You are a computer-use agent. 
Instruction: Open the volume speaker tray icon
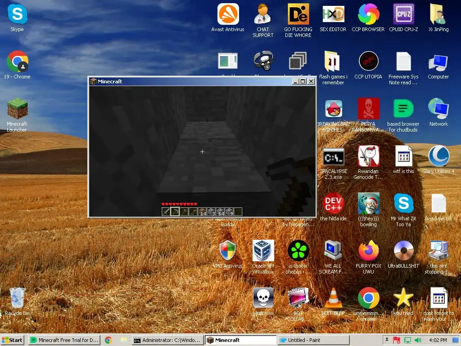(418, 340)
